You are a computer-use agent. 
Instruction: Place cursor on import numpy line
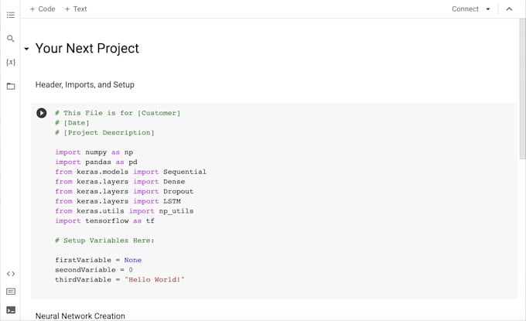point(94,152)
